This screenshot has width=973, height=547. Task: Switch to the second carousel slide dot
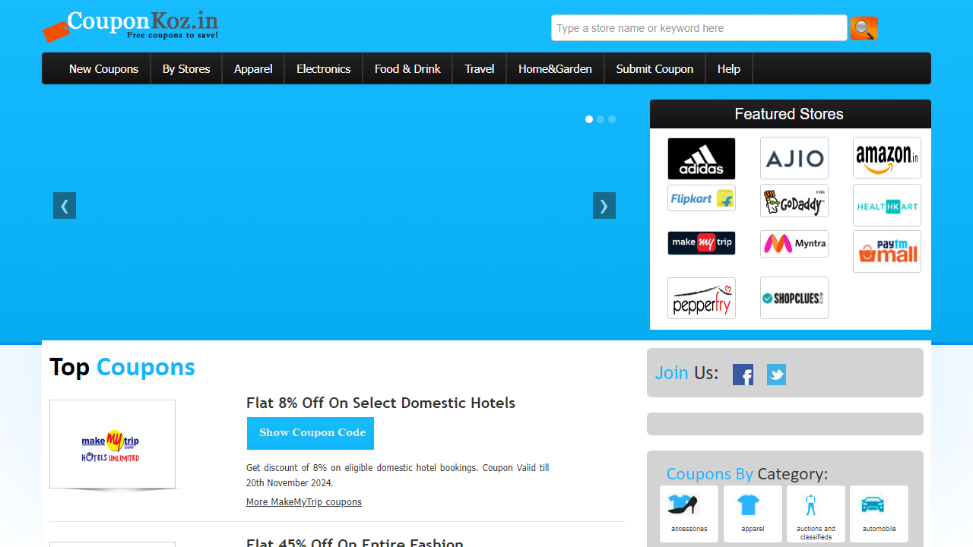(601, 119)
